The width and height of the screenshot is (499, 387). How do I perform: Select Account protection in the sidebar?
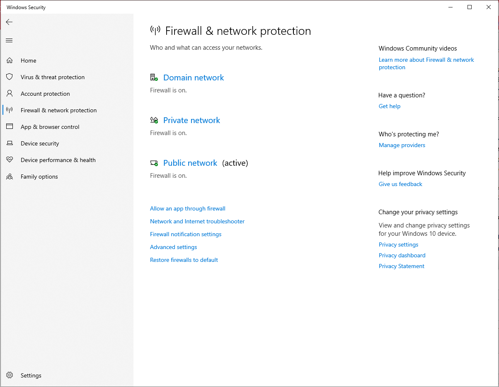click(45, 94)
